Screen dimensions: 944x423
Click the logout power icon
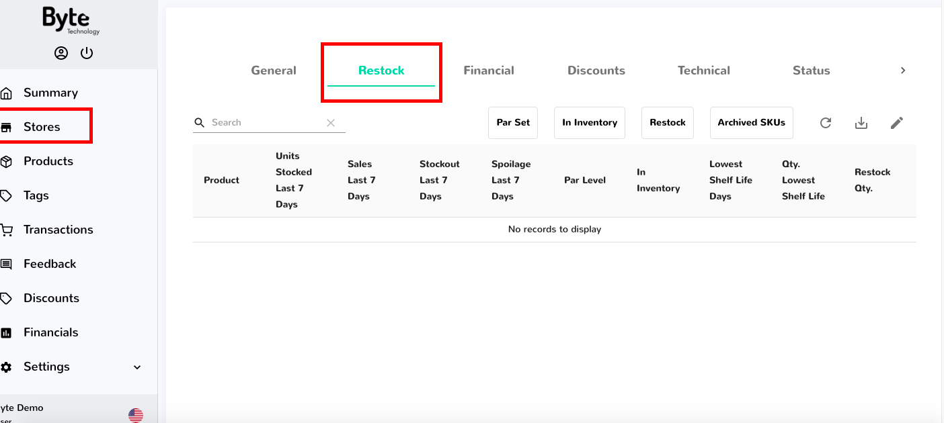(87, 52)
